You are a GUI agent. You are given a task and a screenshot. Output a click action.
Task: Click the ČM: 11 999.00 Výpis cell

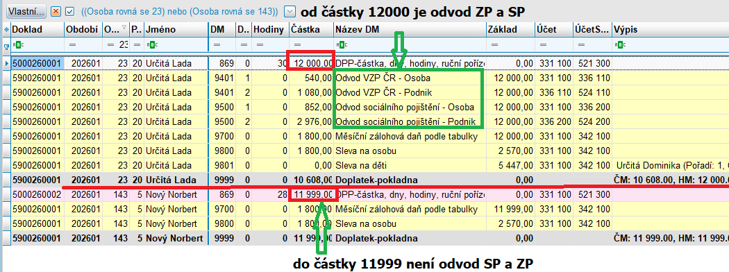tap(670, 239)
